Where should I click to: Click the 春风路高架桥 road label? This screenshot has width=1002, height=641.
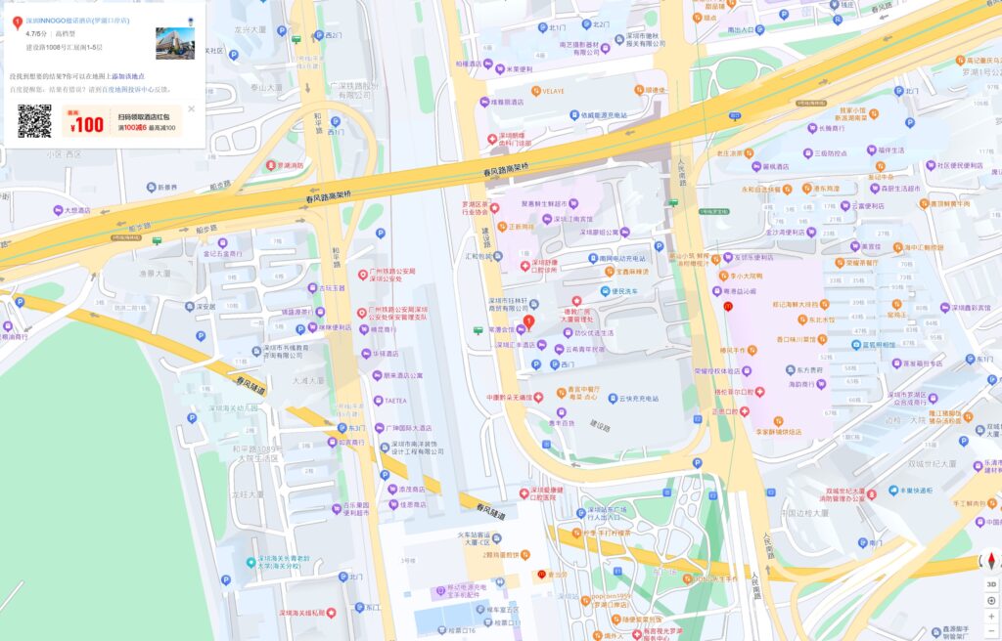click(512, 171)
